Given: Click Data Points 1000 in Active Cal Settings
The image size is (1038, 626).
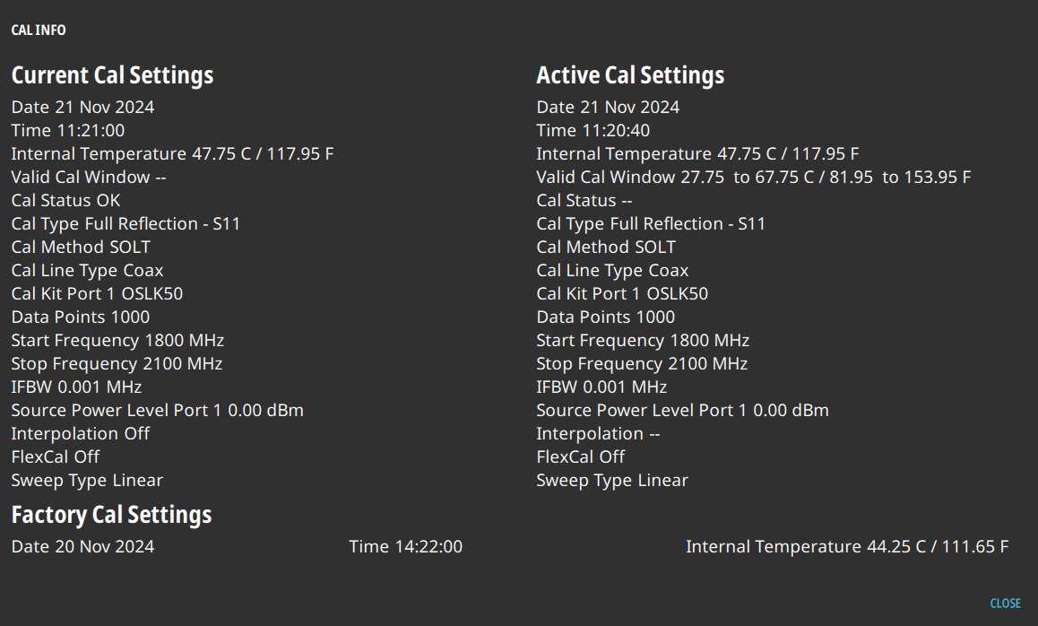Looking at the screenshot, I should tap(606, 317).
